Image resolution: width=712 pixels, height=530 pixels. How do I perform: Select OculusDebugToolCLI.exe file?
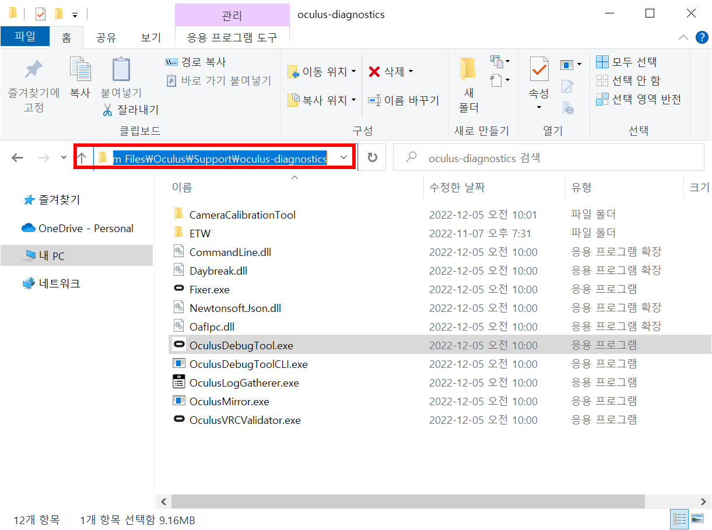click(x=248, y=364)
